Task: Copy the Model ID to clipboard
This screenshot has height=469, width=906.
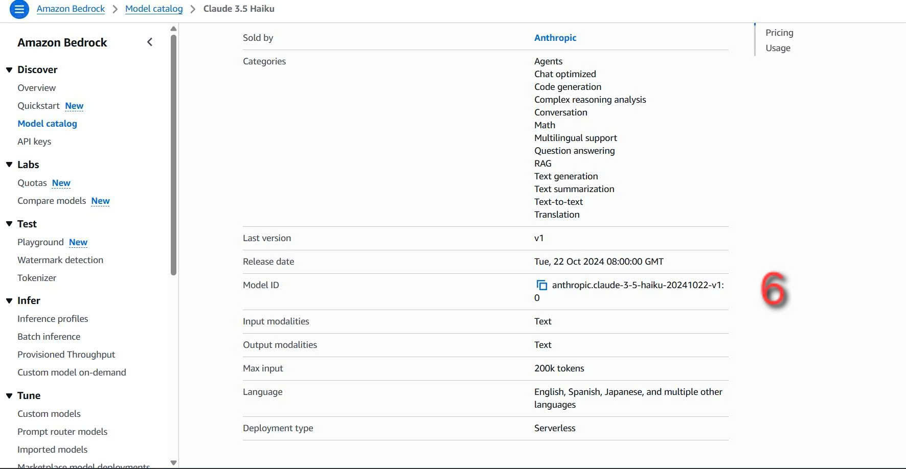Action: (541, 285)
